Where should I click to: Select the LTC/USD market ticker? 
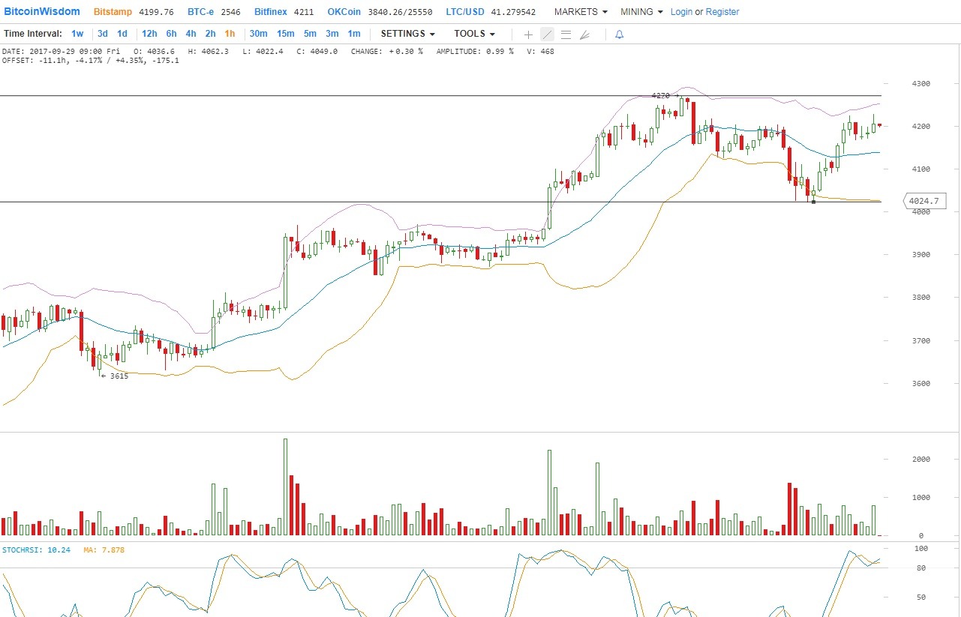point(464,12)
